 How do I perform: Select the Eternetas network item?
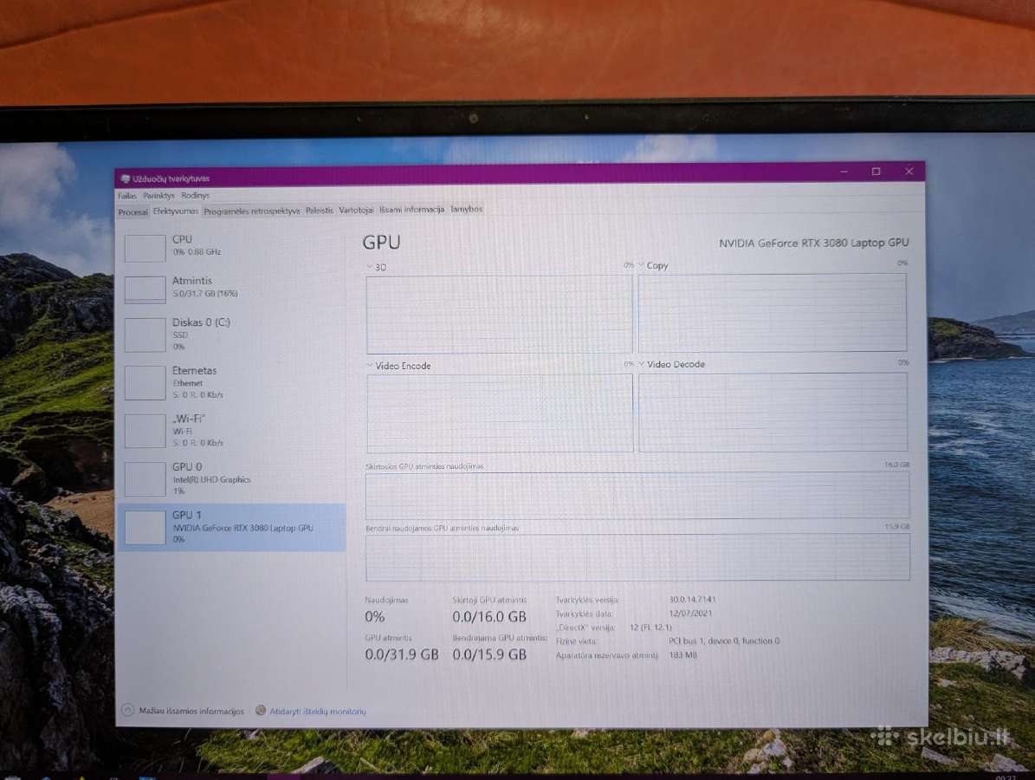pyautogui.click(x=231, y=382)
